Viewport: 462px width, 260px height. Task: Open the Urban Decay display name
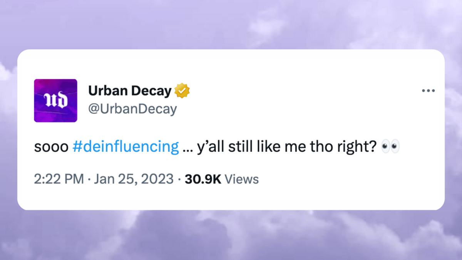[x=130, y=91]
